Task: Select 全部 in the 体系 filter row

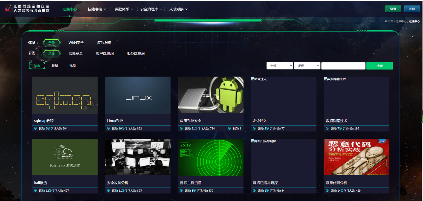Action: pos(52,43)
